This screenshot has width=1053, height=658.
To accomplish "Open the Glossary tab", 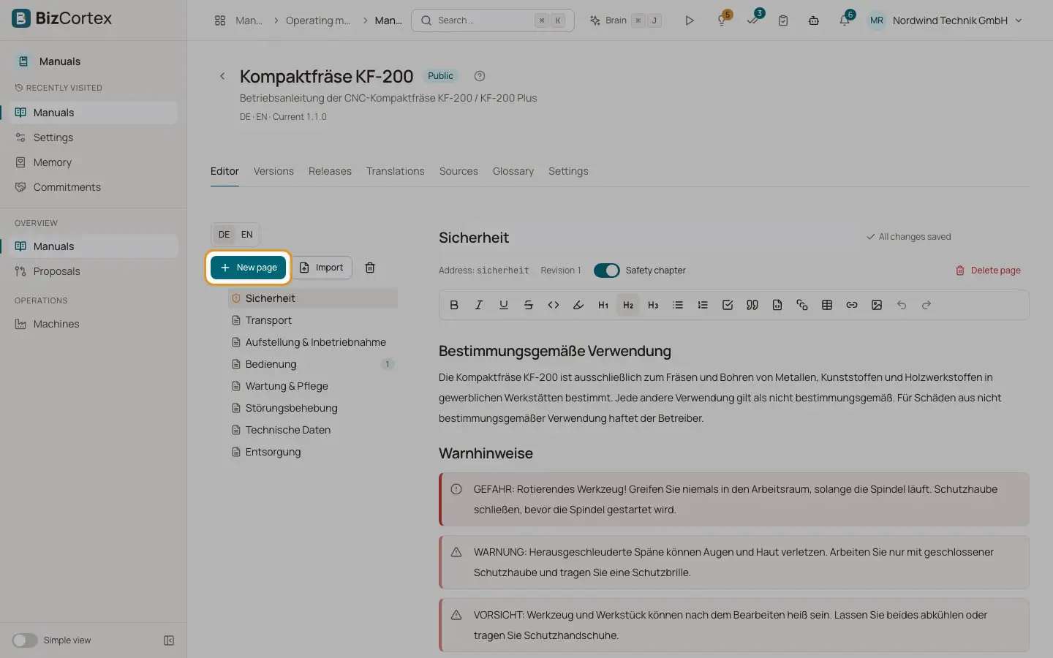I will (x=513, y=171).
